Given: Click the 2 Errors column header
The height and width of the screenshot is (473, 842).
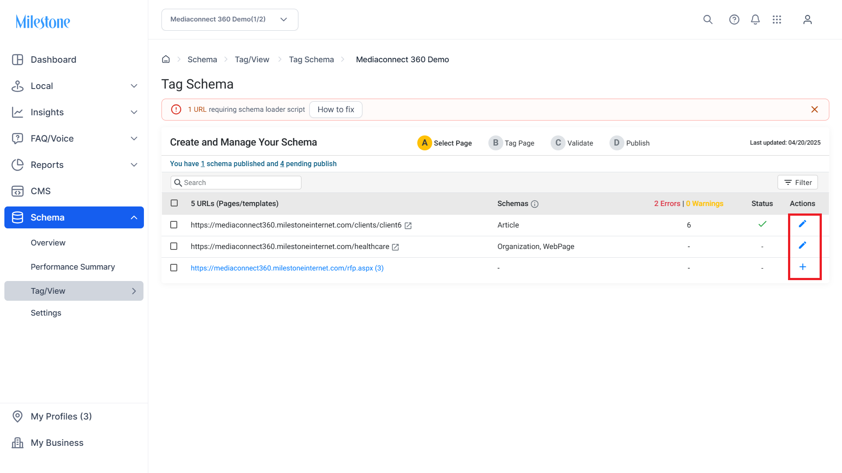Looking at the screenshot, I should (667, 203).
